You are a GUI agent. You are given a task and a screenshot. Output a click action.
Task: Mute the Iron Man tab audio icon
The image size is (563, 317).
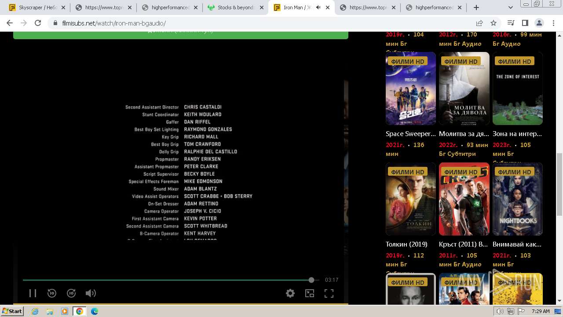click(x=318, y=7)
